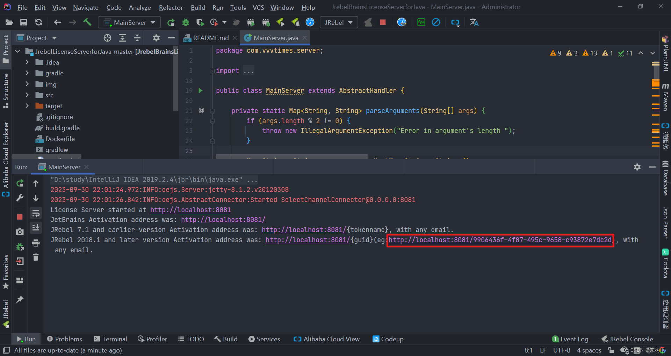This screenshot has height=356, width=671.
Task: Stop the process with the red square in toolbar
Action: tap(383, 22)
